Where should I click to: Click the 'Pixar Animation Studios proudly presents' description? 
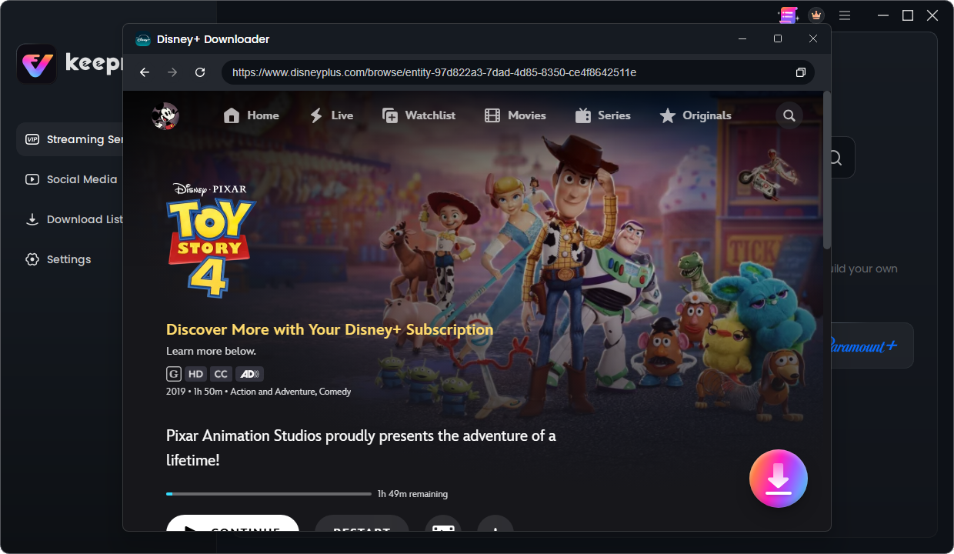coord(361,448)
